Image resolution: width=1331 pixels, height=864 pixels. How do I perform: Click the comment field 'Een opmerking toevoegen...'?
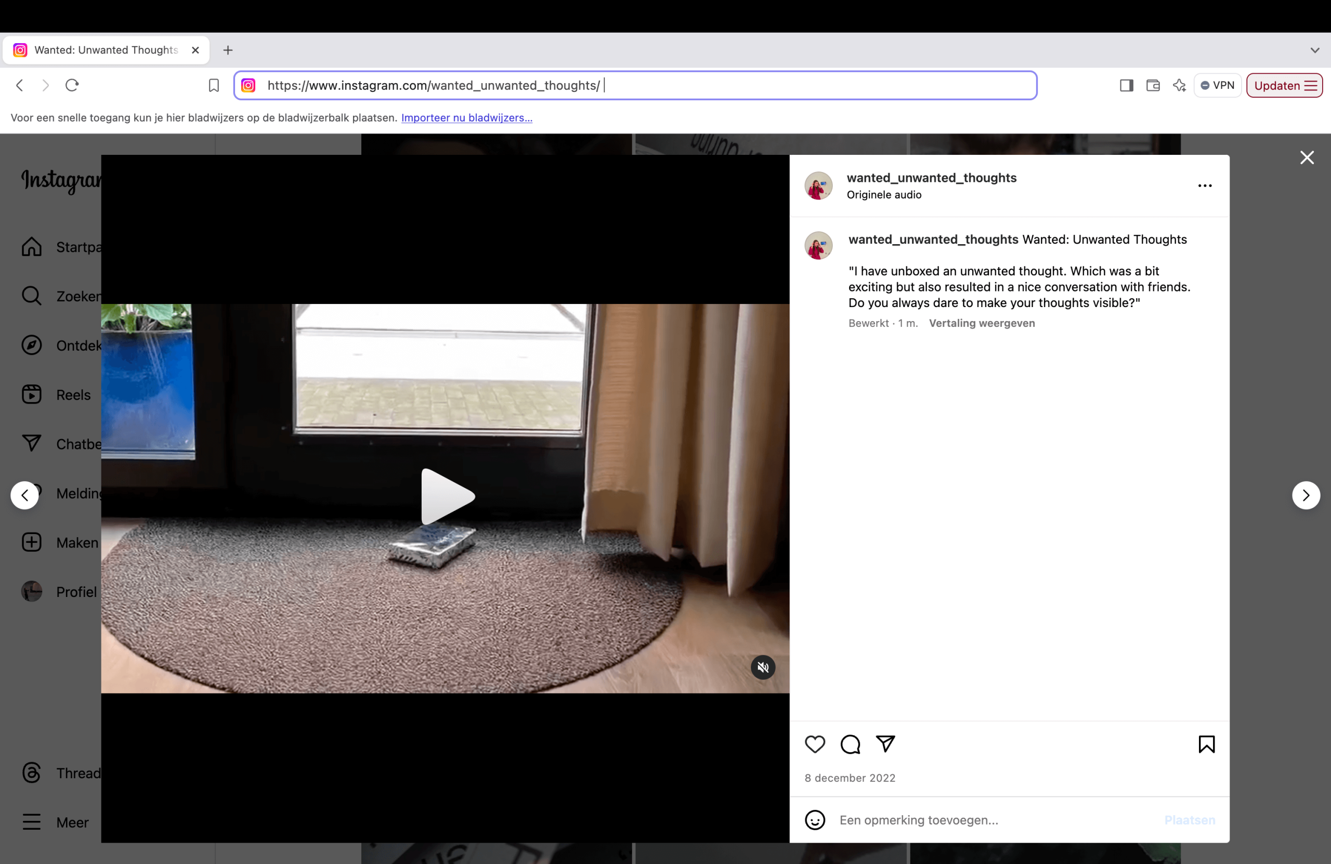tap(996, 820)
